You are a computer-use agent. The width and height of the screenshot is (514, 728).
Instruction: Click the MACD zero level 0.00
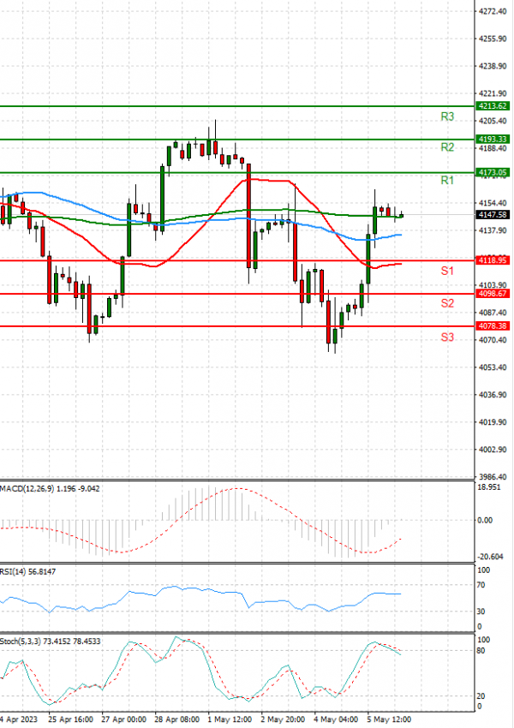[x=485, y=521]
